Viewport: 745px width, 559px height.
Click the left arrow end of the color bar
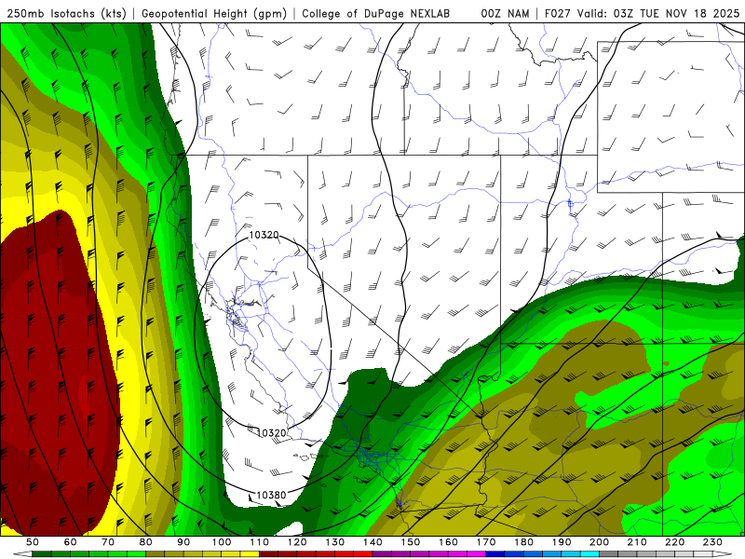tap(22, 553)
